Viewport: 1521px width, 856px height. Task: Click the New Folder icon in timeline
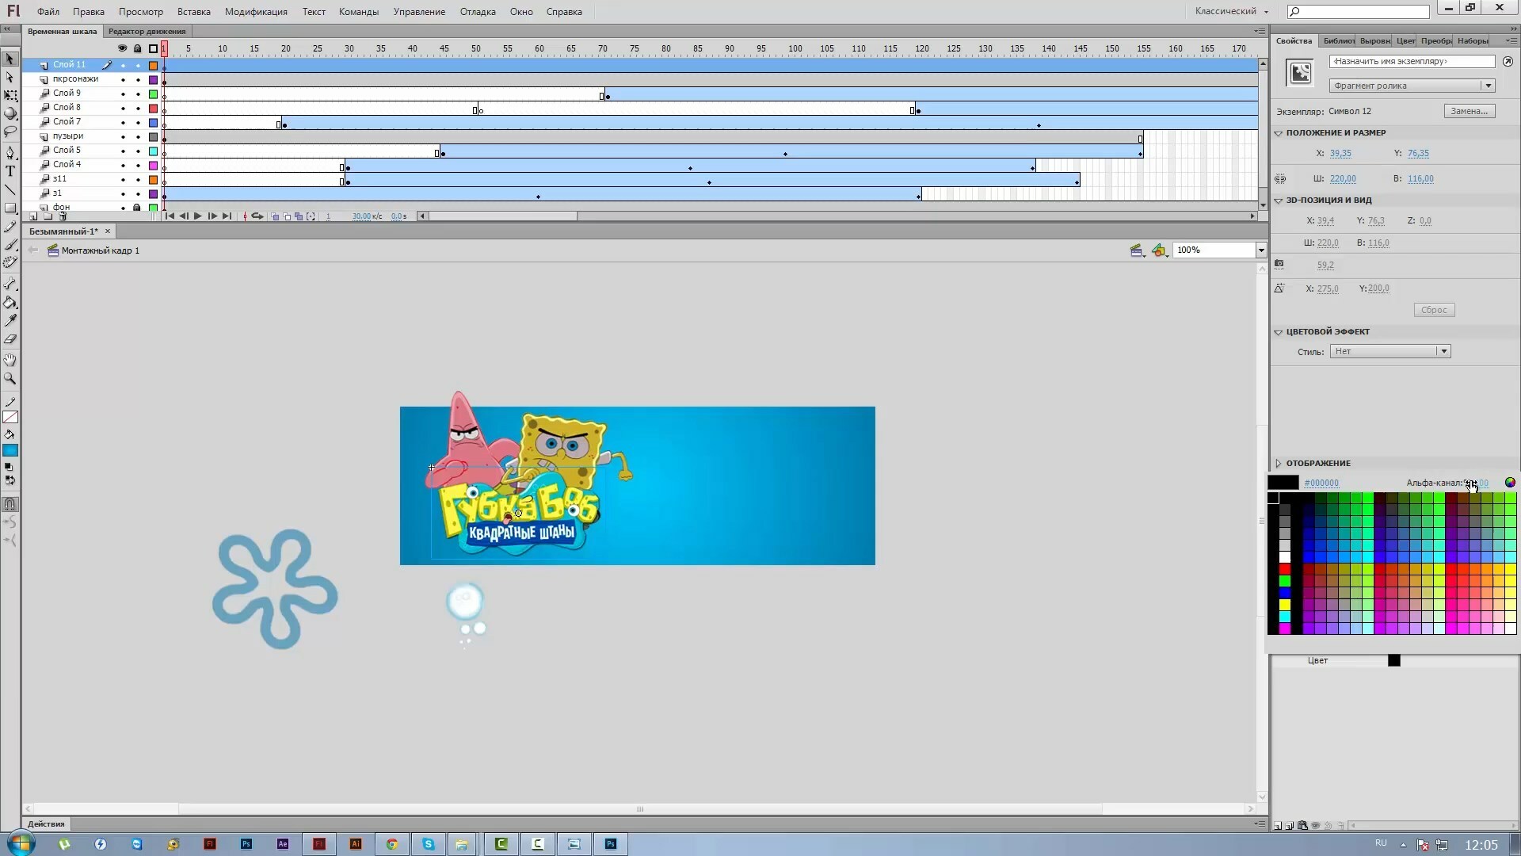click(x=48, y=216)
